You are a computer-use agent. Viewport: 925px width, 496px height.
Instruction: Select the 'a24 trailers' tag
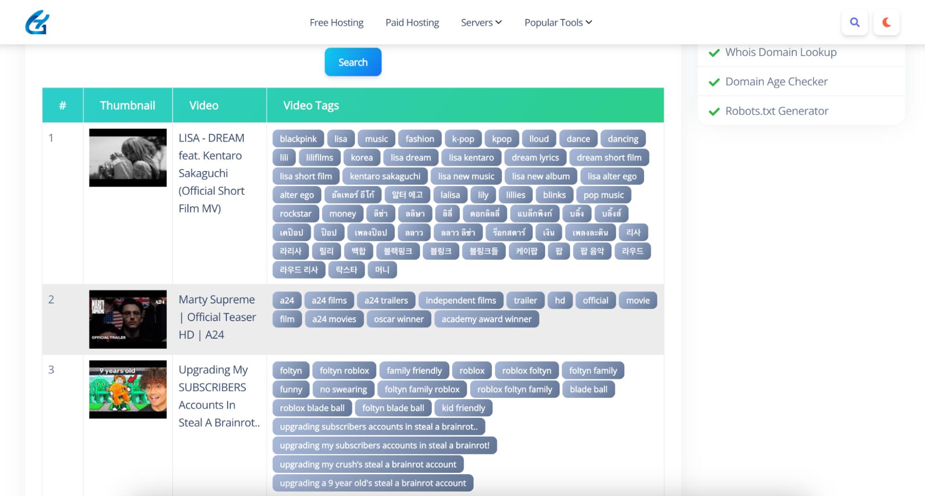[x=386, y=300]
